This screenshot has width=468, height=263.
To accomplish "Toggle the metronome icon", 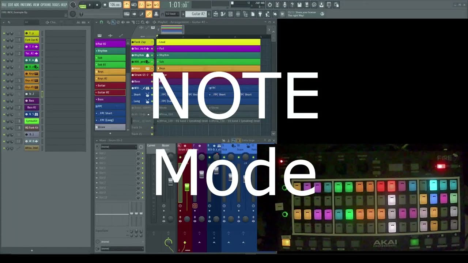I will pos(127,5).
